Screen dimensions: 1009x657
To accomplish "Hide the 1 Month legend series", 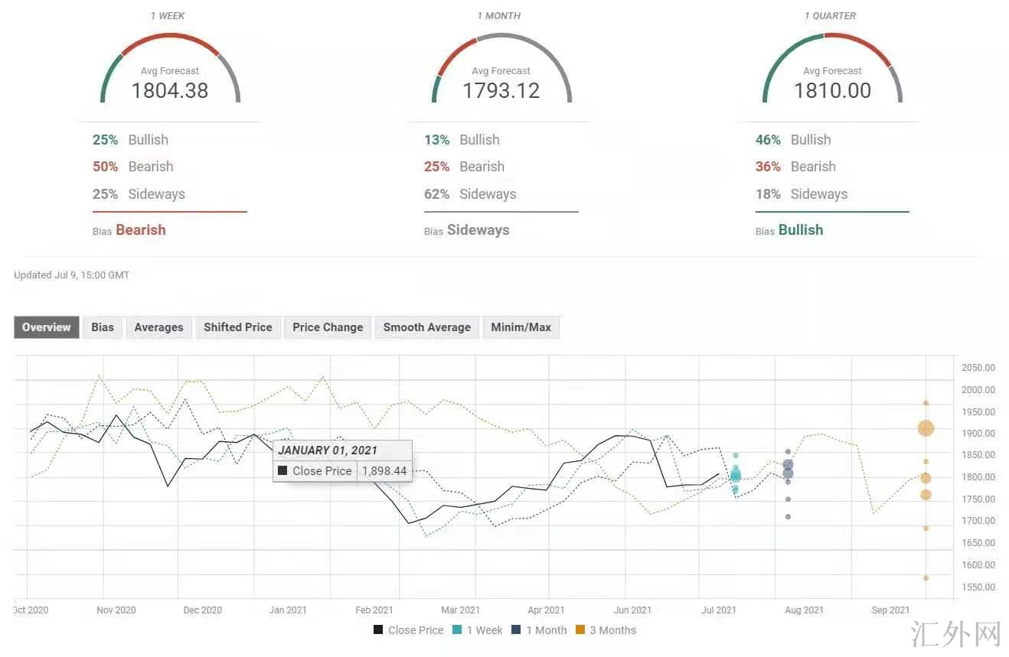I will pos(539,630).
